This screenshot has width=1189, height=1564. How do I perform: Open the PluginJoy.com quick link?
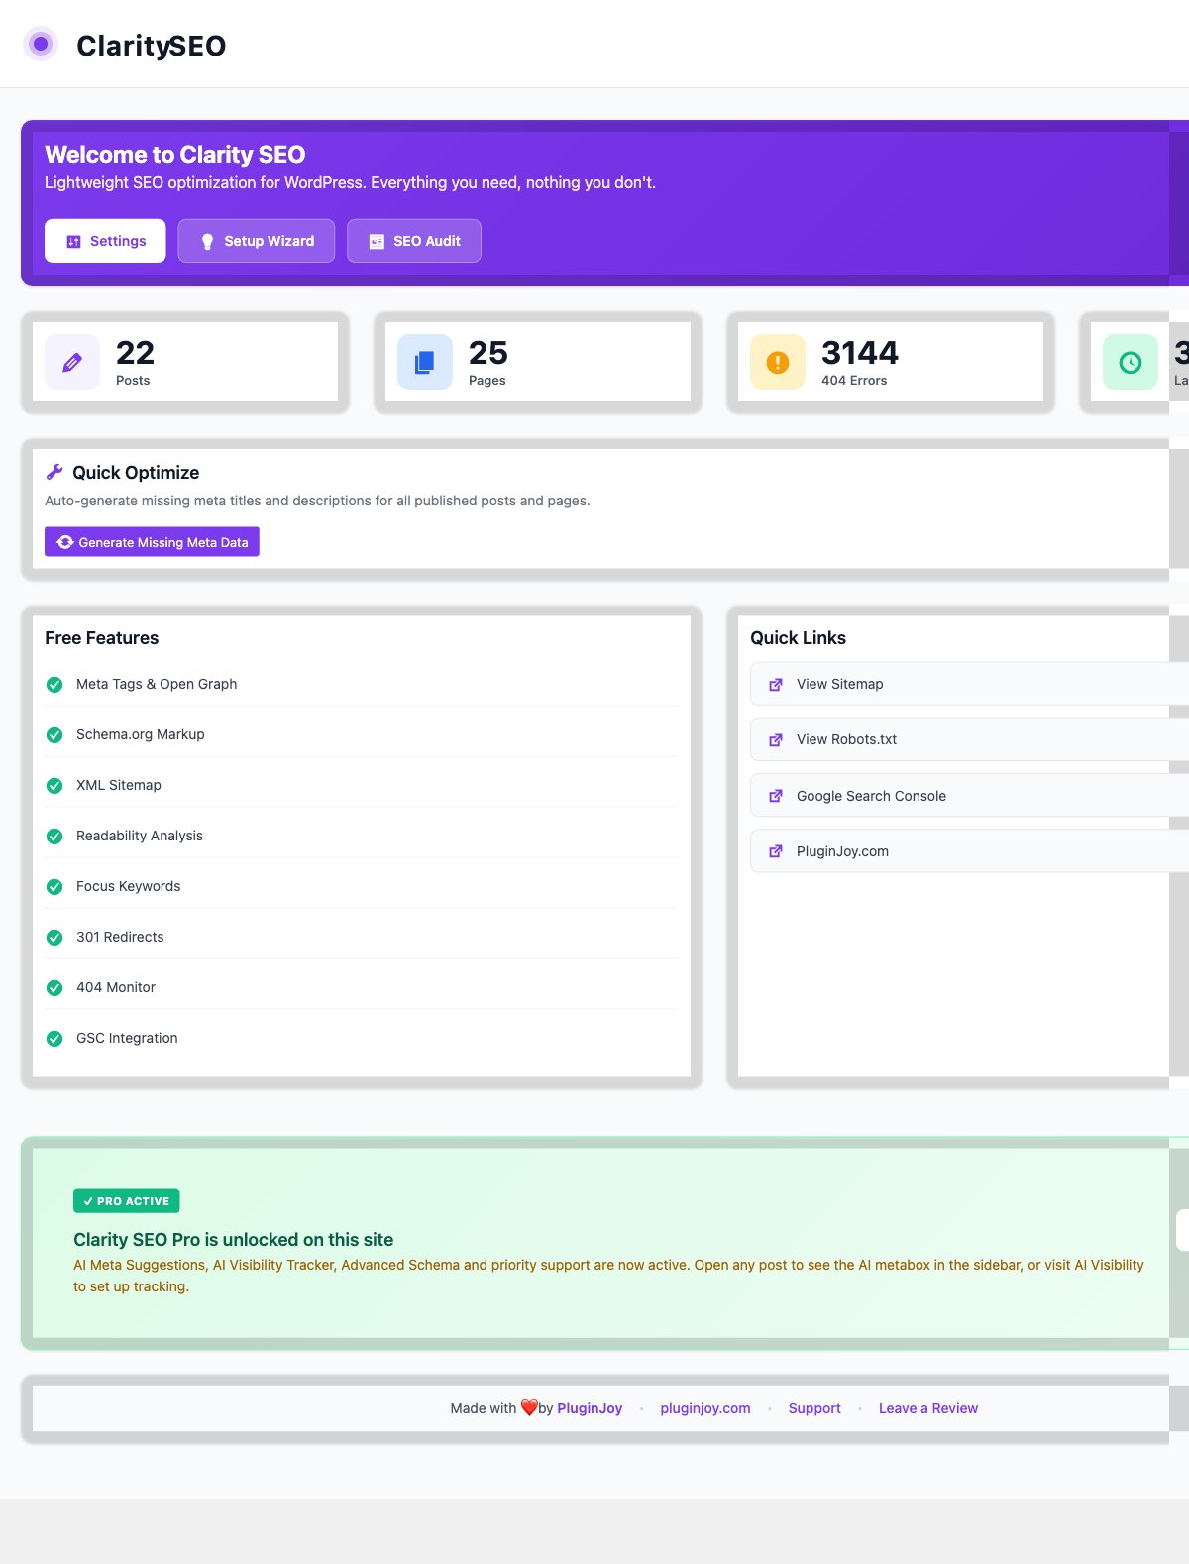969,851
